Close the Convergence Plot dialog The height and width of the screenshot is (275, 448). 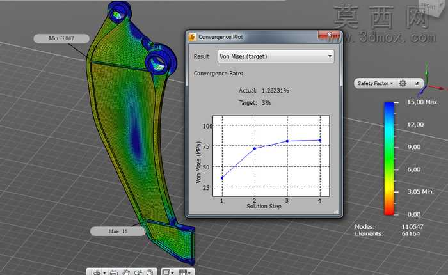(329, 35)
